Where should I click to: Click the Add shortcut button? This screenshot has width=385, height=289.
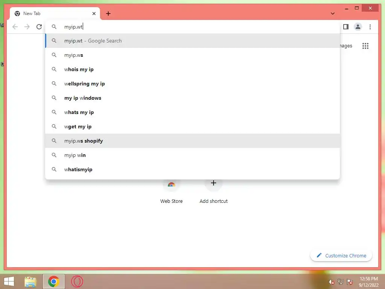[214, 192]
